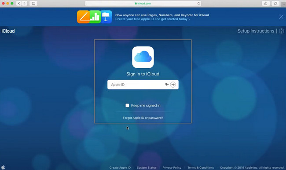The image size is (286, 170).
Task: Click the Safari back arrow button
Action: pos(19,3)
